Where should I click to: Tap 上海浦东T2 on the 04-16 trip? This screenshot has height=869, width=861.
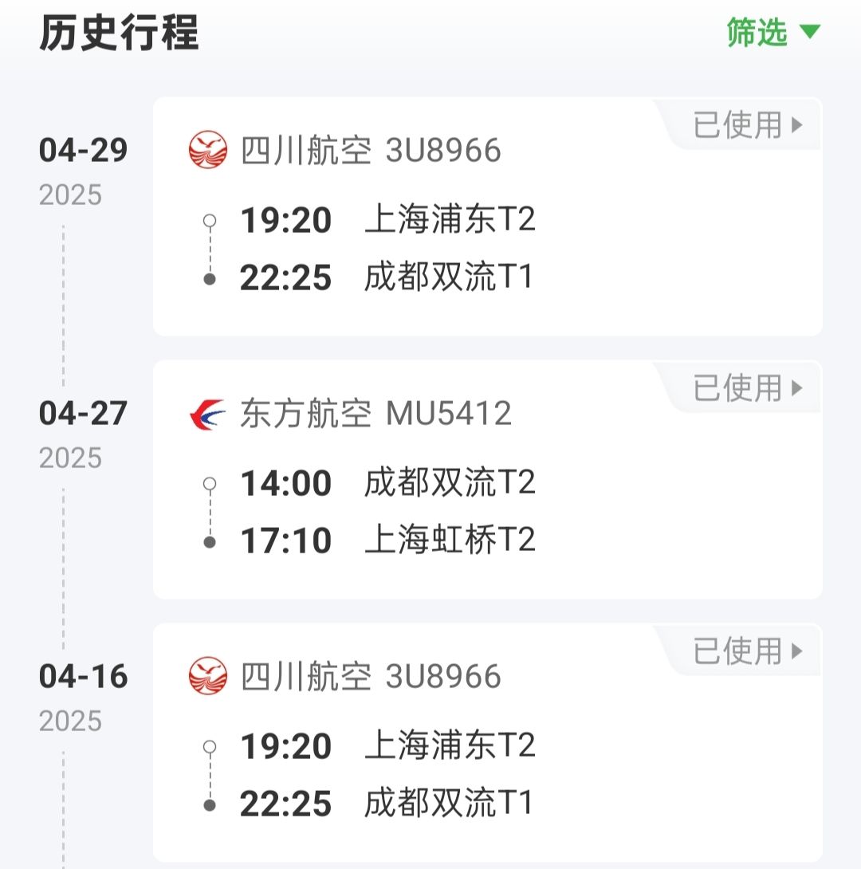450,746
